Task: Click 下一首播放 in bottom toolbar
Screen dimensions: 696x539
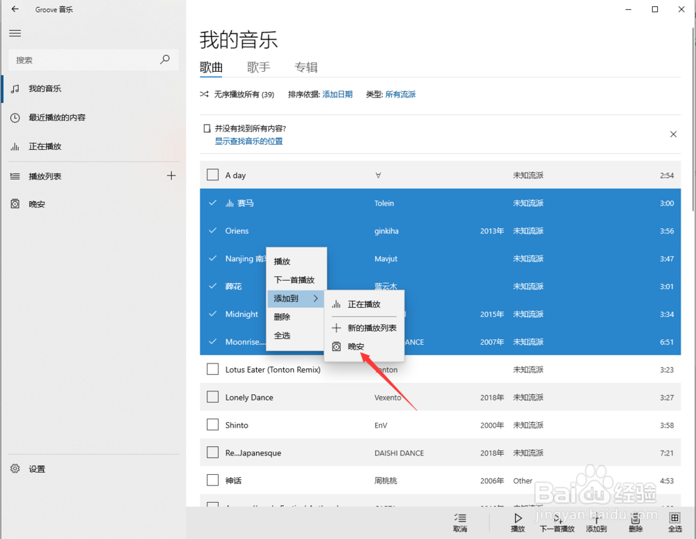Action: pyautogui.click(x=557, y=522)
